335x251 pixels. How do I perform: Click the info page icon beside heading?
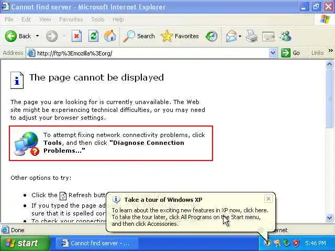pyautogui.click(x=17, y=80)
